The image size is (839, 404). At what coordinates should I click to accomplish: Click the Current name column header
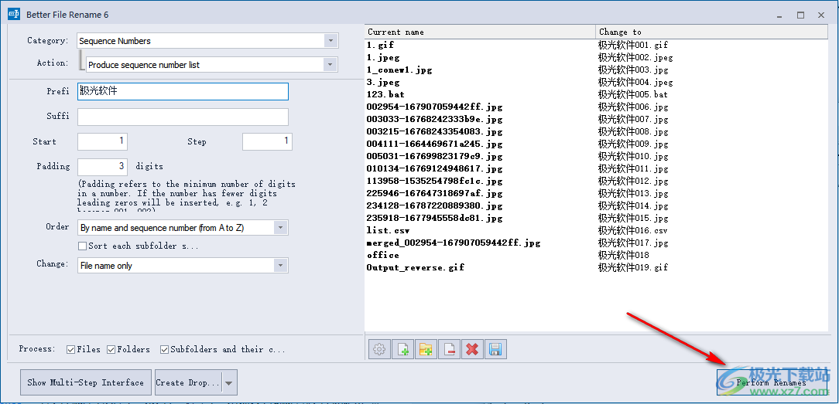tap(480, 32)
